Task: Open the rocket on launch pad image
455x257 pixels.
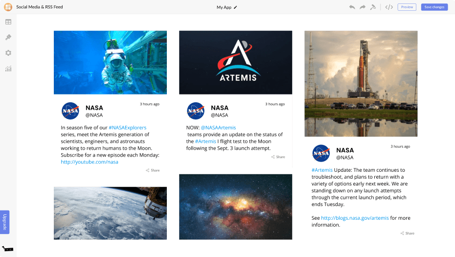Action: (361, 84)
